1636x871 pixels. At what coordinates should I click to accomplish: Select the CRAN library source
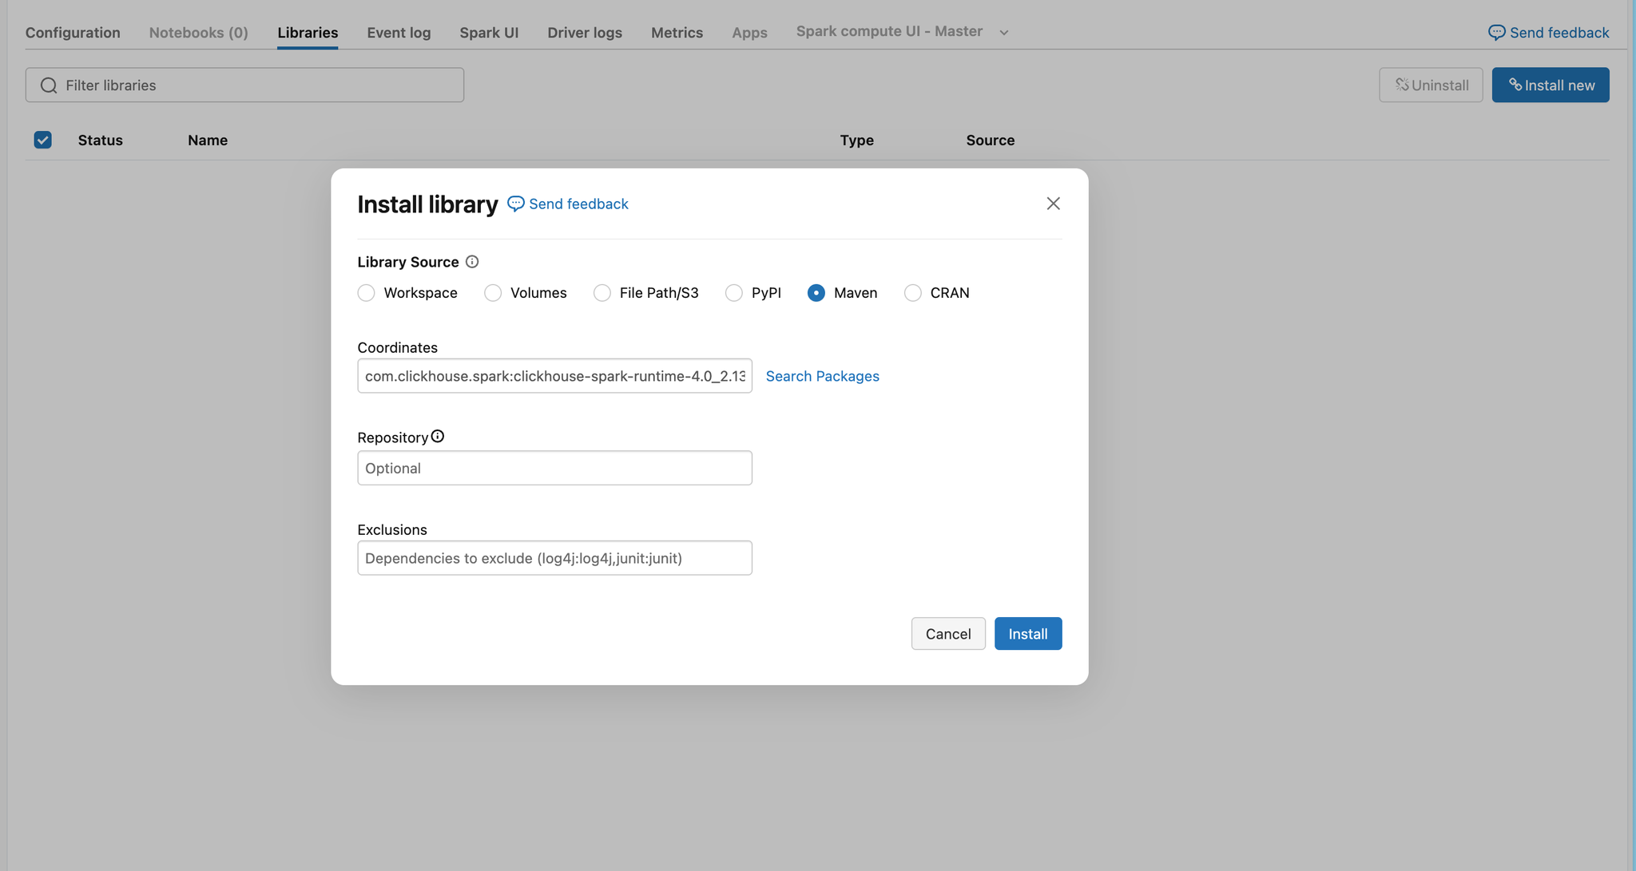[x=913, y=293]
